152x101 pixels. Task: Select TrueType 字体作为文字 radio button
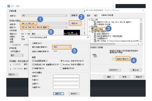tap(62, 61)
